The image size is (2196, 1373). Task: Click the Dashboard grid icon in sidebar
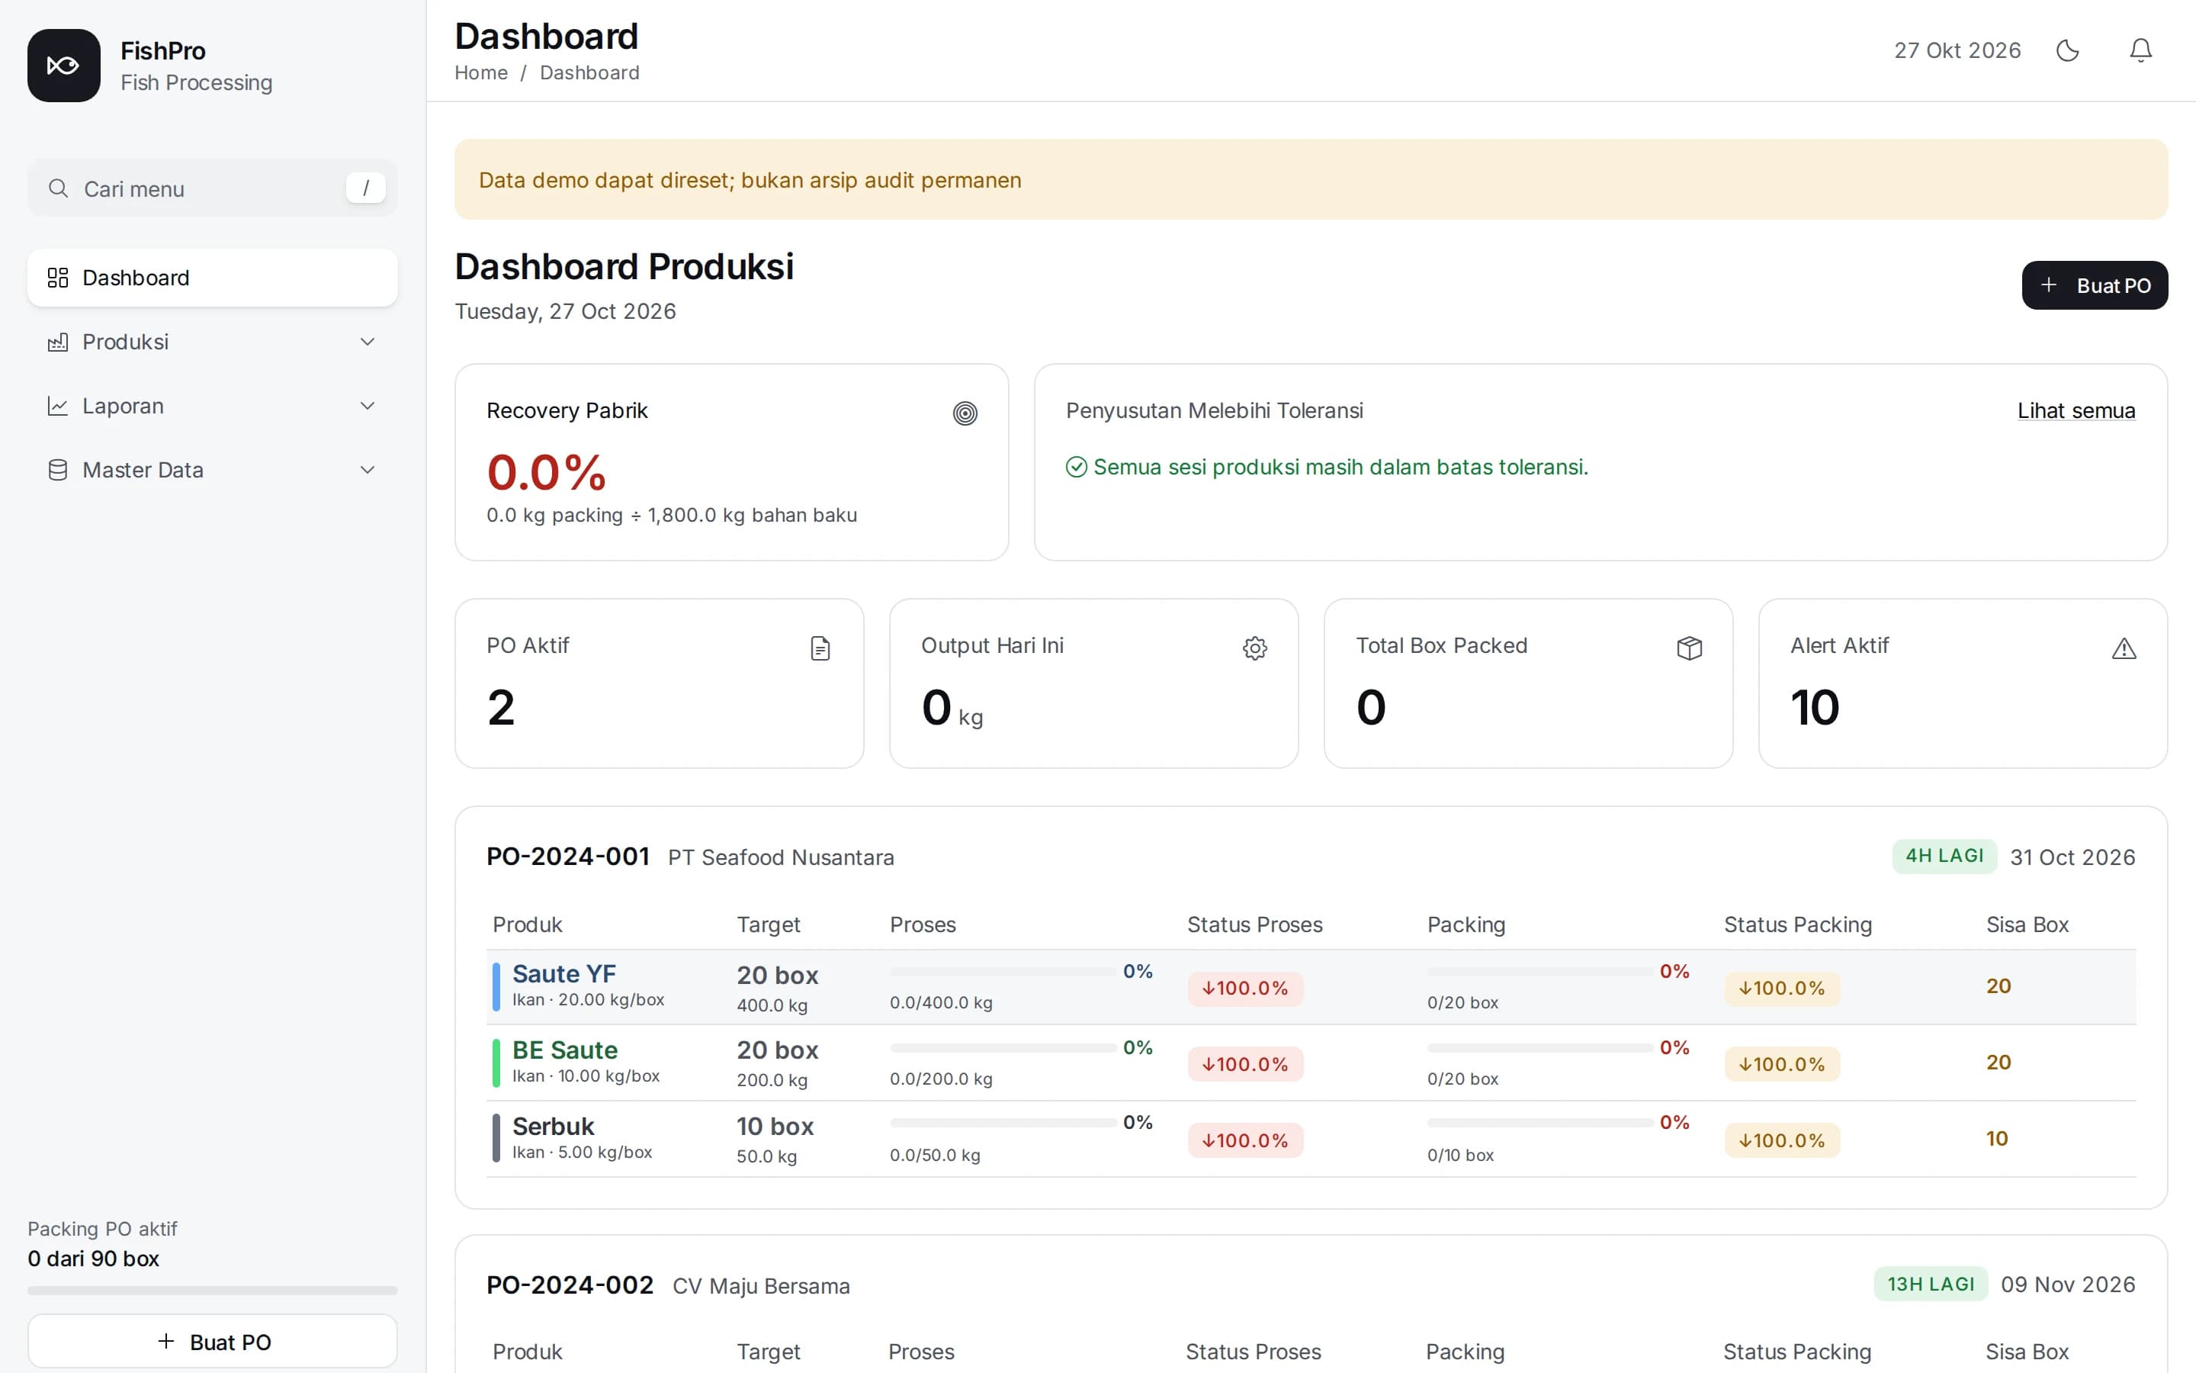[x=58, y=277]
